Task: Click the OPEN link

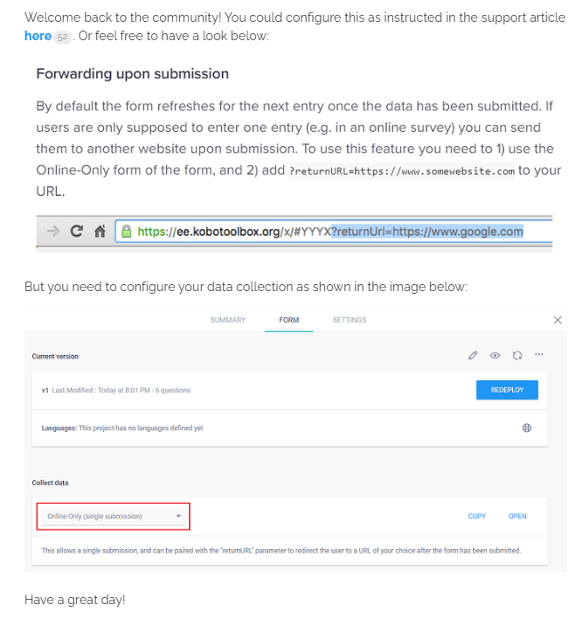Action: (x=518, y=517)
